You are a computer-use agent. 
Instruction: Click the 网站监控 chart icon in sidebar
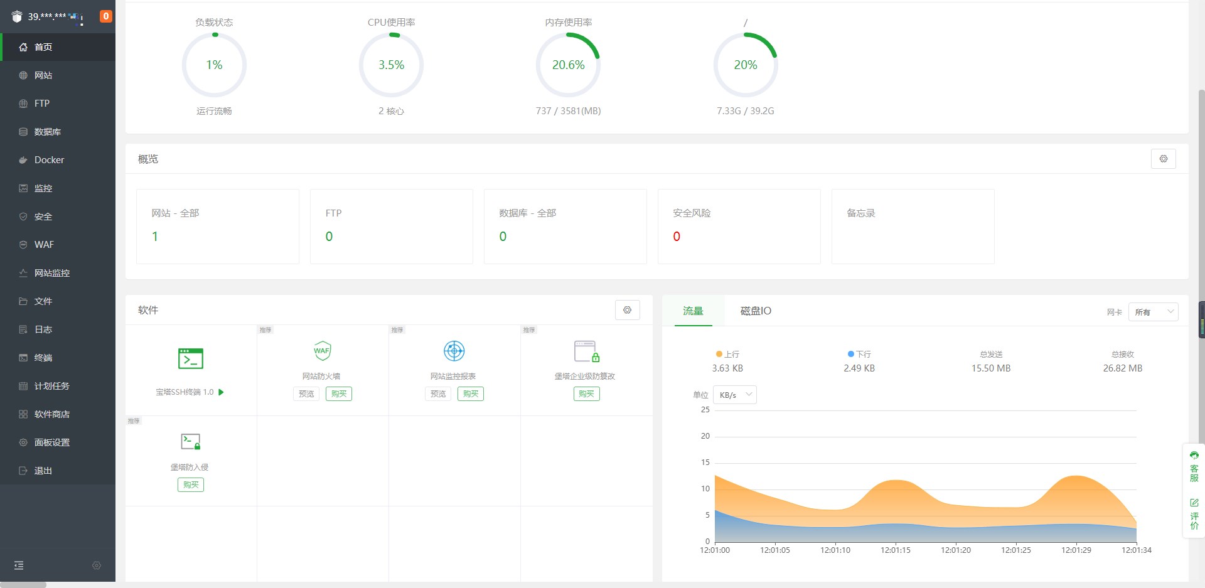pyautogui.click(x=23, y=273)
